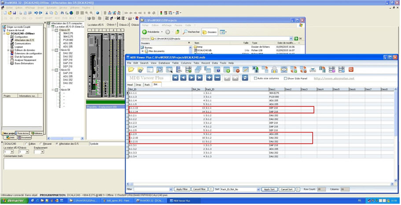Viewport: 401px width, 205px height.
Task: Click Dossiers button in Explorer toolbar
Action: coord(210,32)
